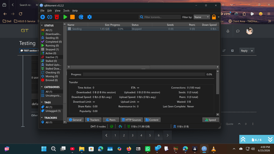This screenshot has width=274, height=154.
Task: Open Firefox from the taskbar
Action: click(x=129, y=149)
